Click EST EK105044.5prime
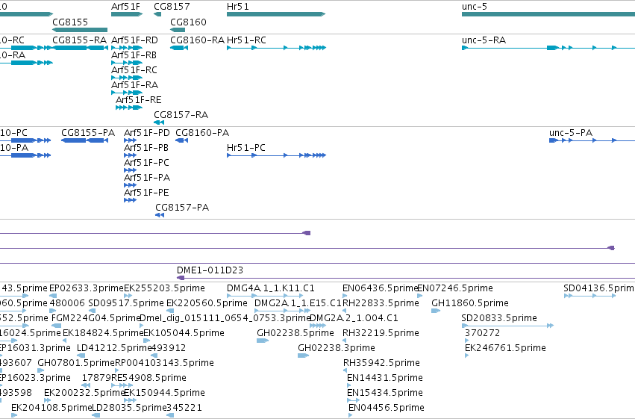Image resolution: width=635 pixels, height=419 pixels. pyautogui.click(x=184, y=333)
